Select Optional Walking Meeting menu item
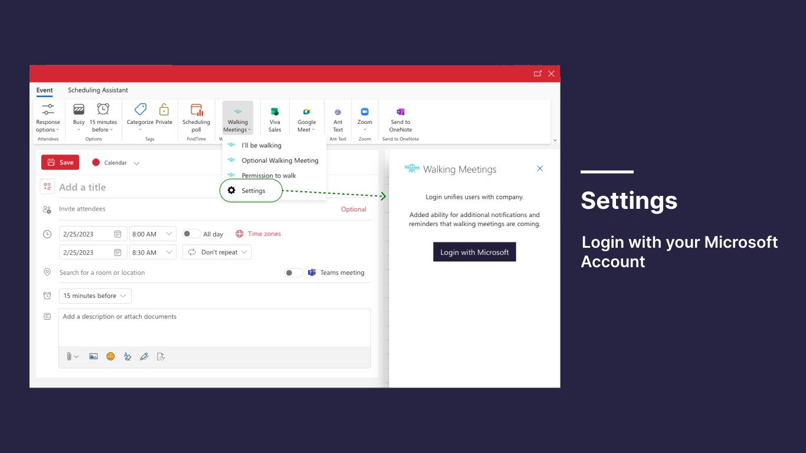The image size is (806, 453). [x=274, y=160]
